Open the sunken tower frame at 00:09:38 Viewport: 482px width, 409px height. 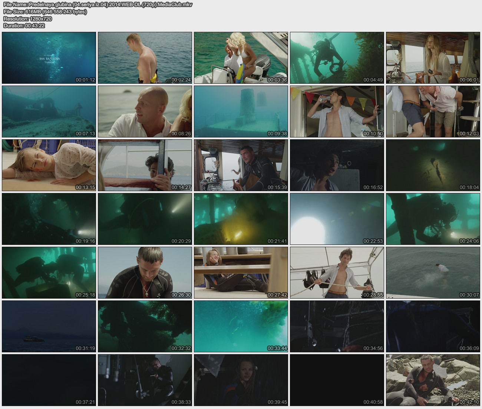241,112
